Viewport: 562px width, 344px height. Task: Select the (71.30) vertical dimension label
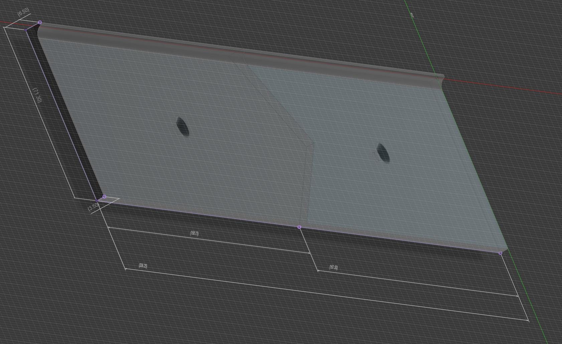coord(37,95)
